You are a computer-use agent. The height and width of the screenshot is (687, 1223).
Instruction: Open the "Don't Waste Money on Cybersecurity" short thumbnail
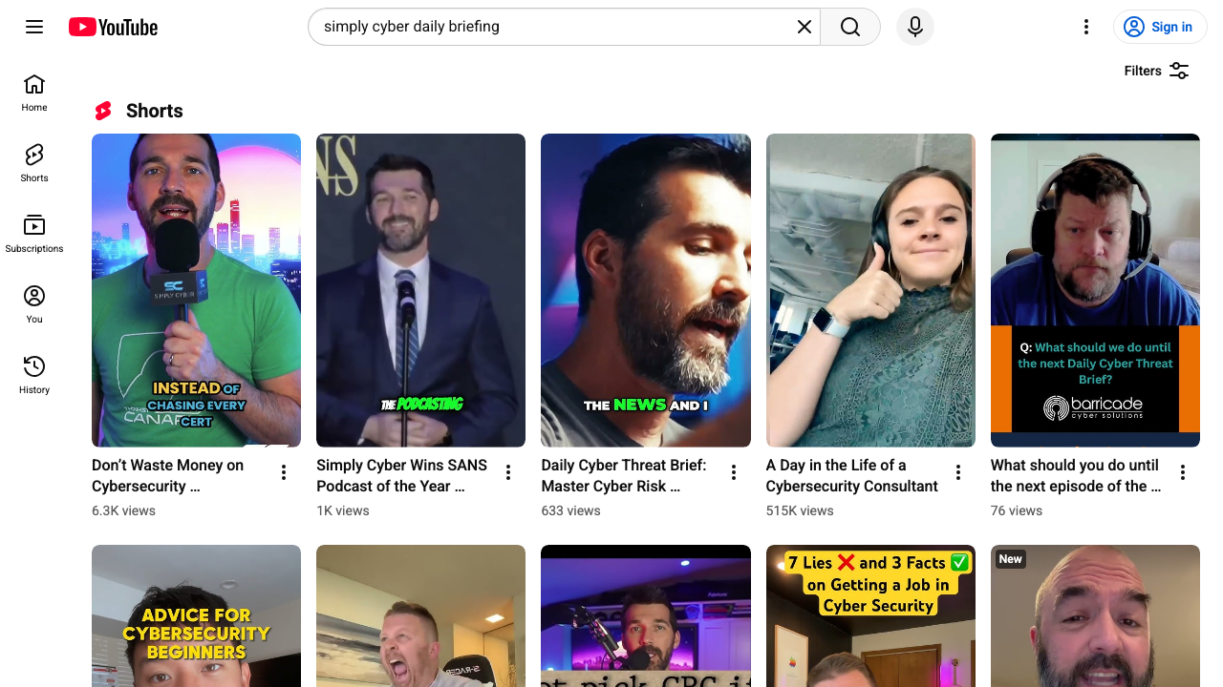[196, 290]
